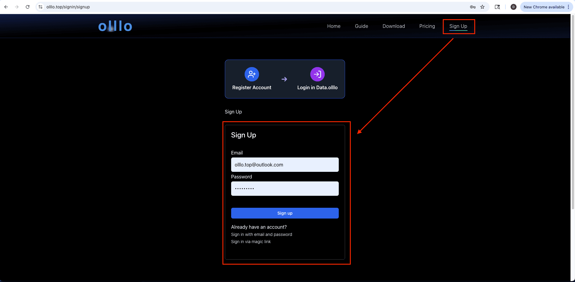
Task: Open the Guide page from navigation
Action: click(361, 26)
